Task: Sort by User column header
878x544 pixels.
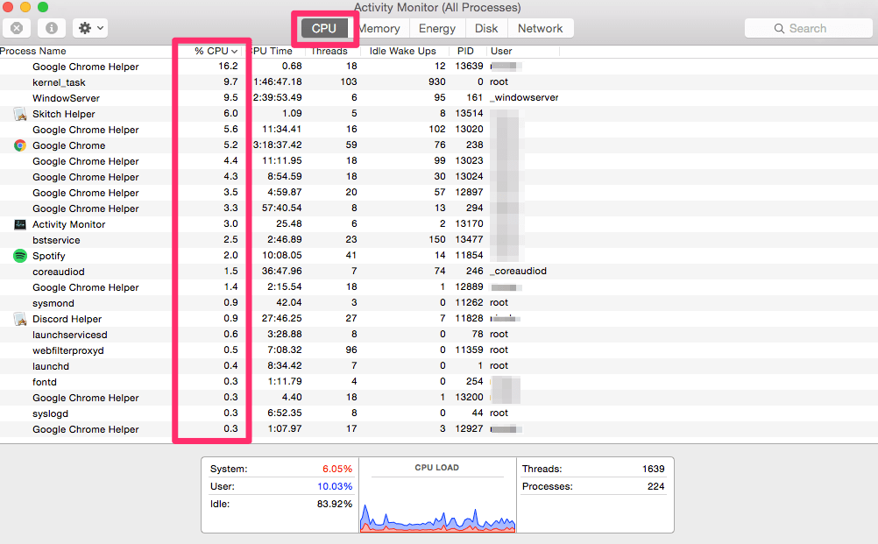Action: [x=501, y=51]
